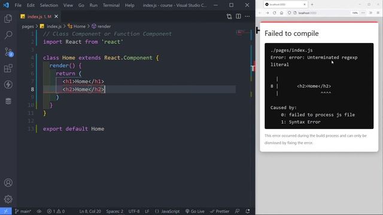The image size is (383, 215).
Task: Open editor More Actions ellipsis
Action: click(x=247, y=16)
